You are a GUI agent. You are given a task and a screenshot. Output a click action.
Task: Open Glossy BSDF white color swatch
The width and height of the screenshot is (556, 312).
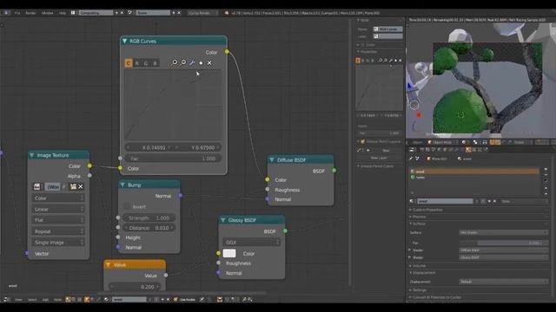click(x=229, y=253)
